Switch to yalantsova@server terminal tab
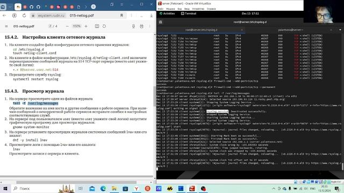Image resolution: width=344 pixels, height=193 pixels. coord(290,30)
